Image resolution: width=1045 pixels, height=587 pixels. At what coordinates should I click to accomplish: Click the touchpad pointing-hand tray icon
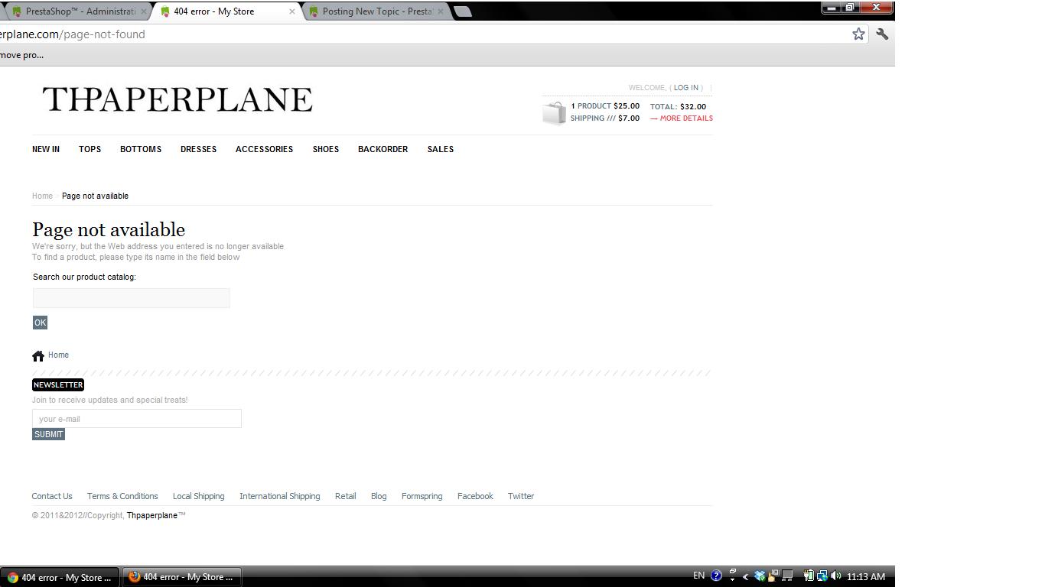(773, 576)
